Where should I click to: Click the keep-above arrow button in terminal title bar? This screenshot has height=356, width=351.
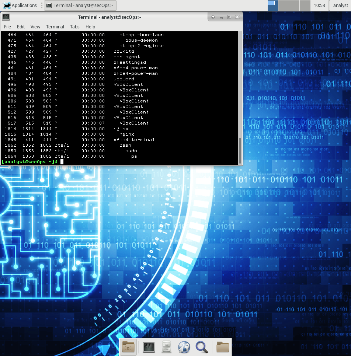click(213, 17)
